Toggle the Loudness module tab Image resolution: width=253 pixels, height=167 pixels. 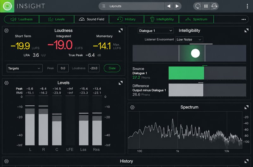coord(22,19)
